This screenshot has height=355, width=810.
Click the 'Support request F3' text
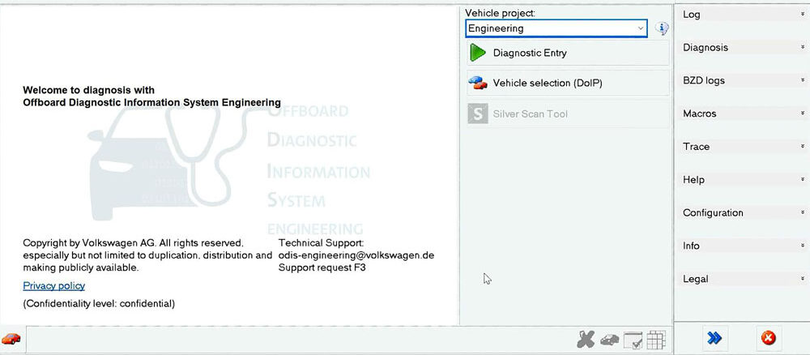[322, 267]
